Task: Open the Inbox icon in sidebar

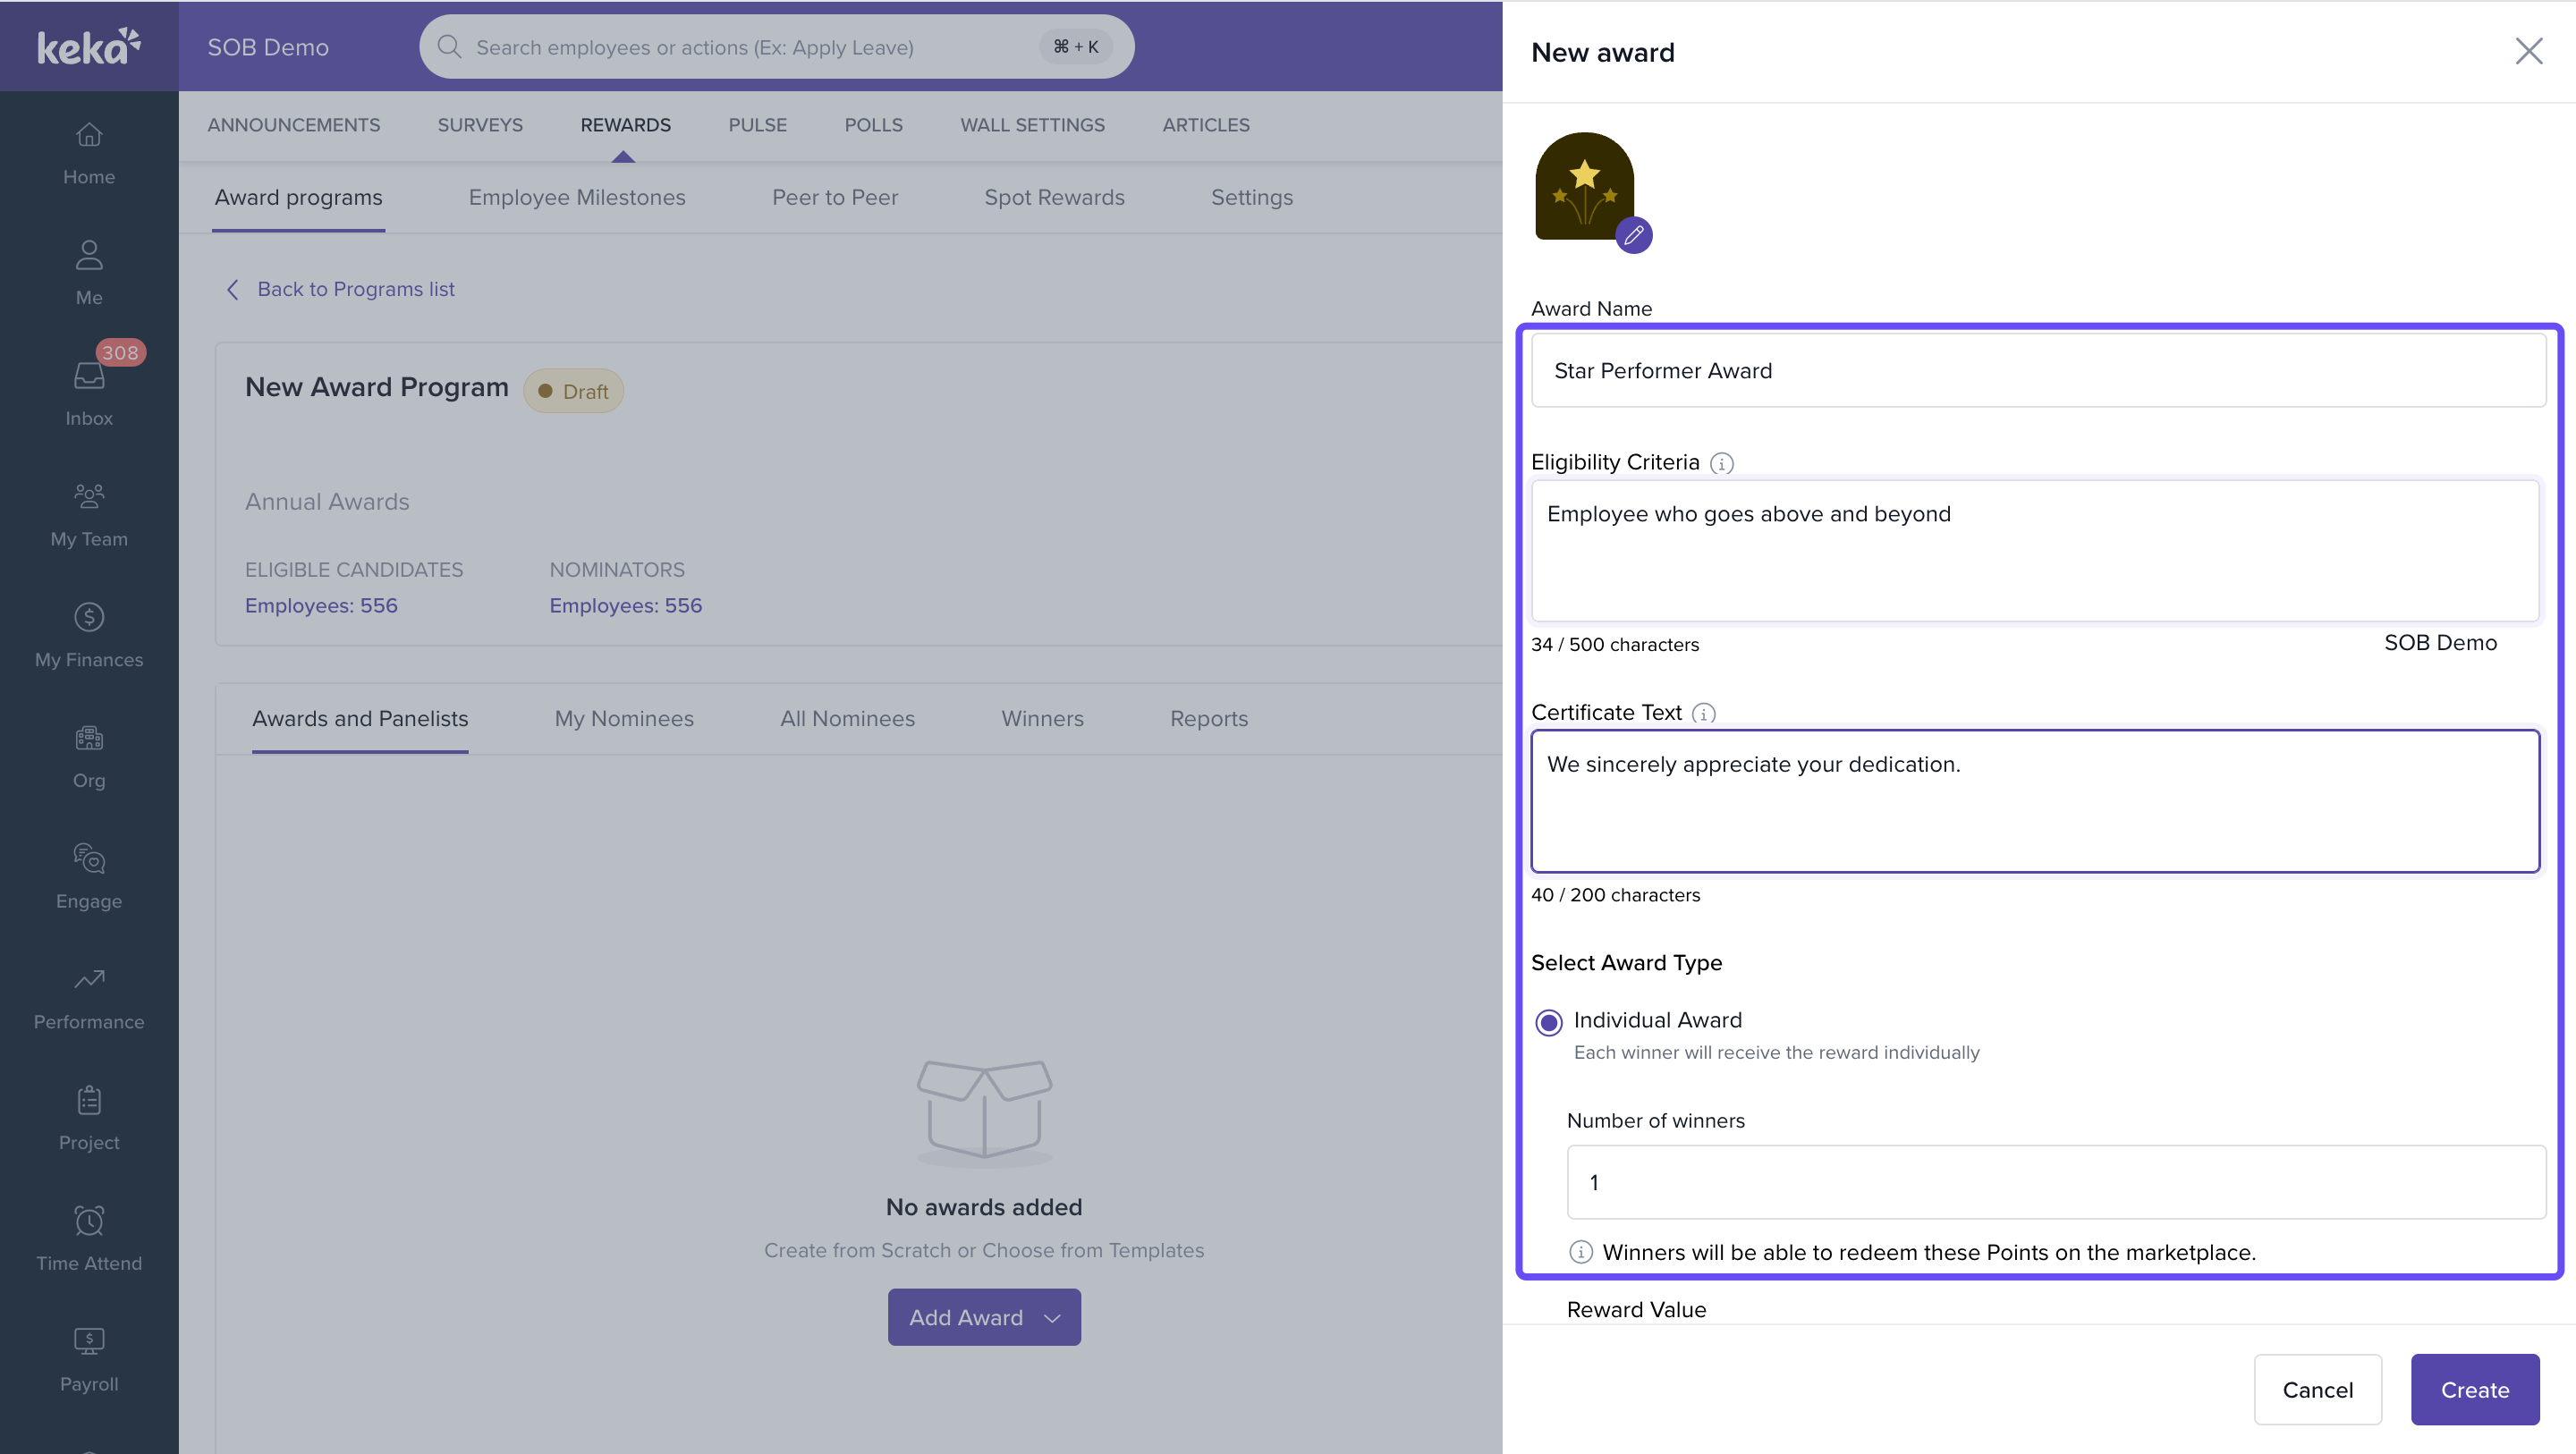Action: [x=89, y=377]
